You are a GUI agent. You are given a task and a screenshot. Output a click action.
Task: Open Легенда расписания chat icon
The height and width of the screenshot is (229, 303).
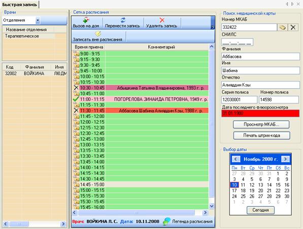167,221
